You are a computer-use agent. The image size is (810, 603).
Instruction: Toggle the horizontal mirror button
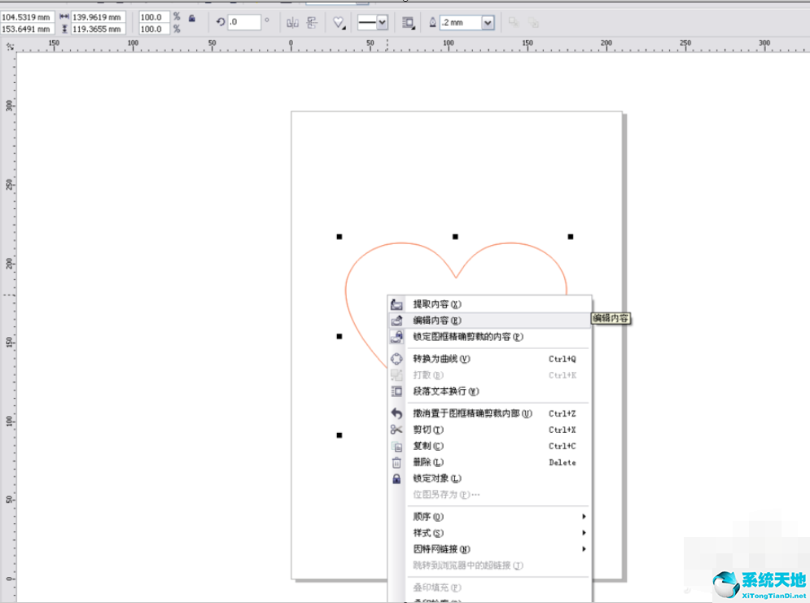[x=292, y=22]
